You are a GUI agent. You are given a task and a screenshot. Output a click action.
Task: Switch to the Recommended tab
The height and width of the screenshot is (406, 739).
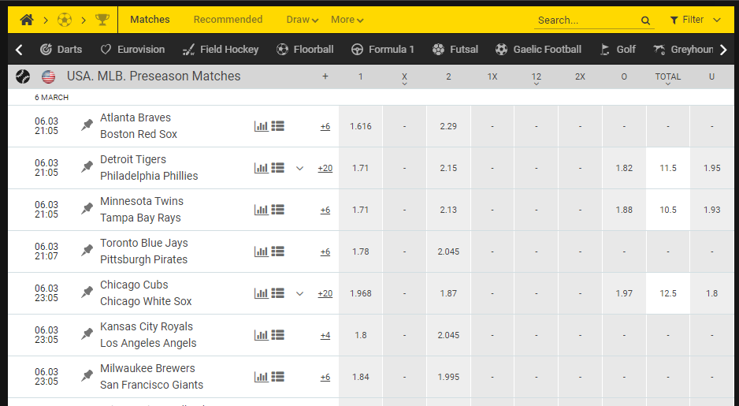[x=228, y=20]
